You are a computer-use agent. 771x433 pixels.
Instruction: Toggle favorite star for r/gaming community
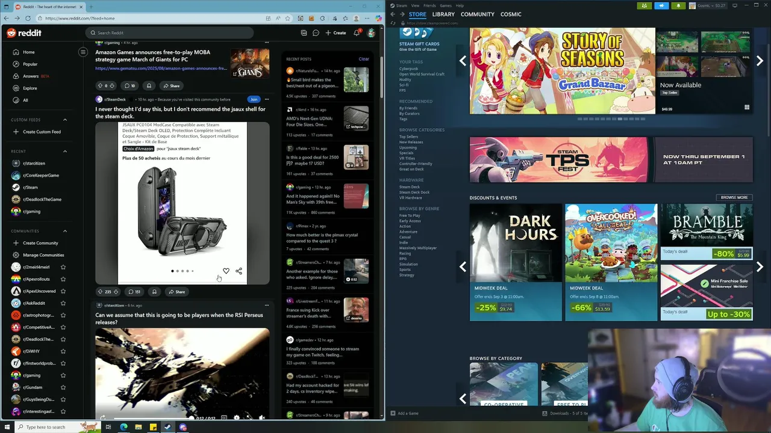(x=63, y=375)
